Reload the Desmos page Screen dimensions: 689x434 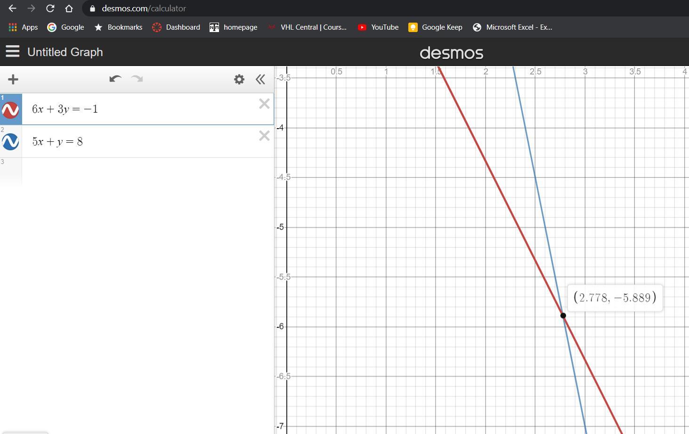point(50,8)
